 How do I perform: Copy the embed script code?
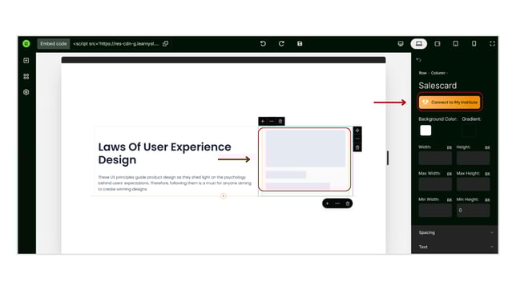click(166, 43)
